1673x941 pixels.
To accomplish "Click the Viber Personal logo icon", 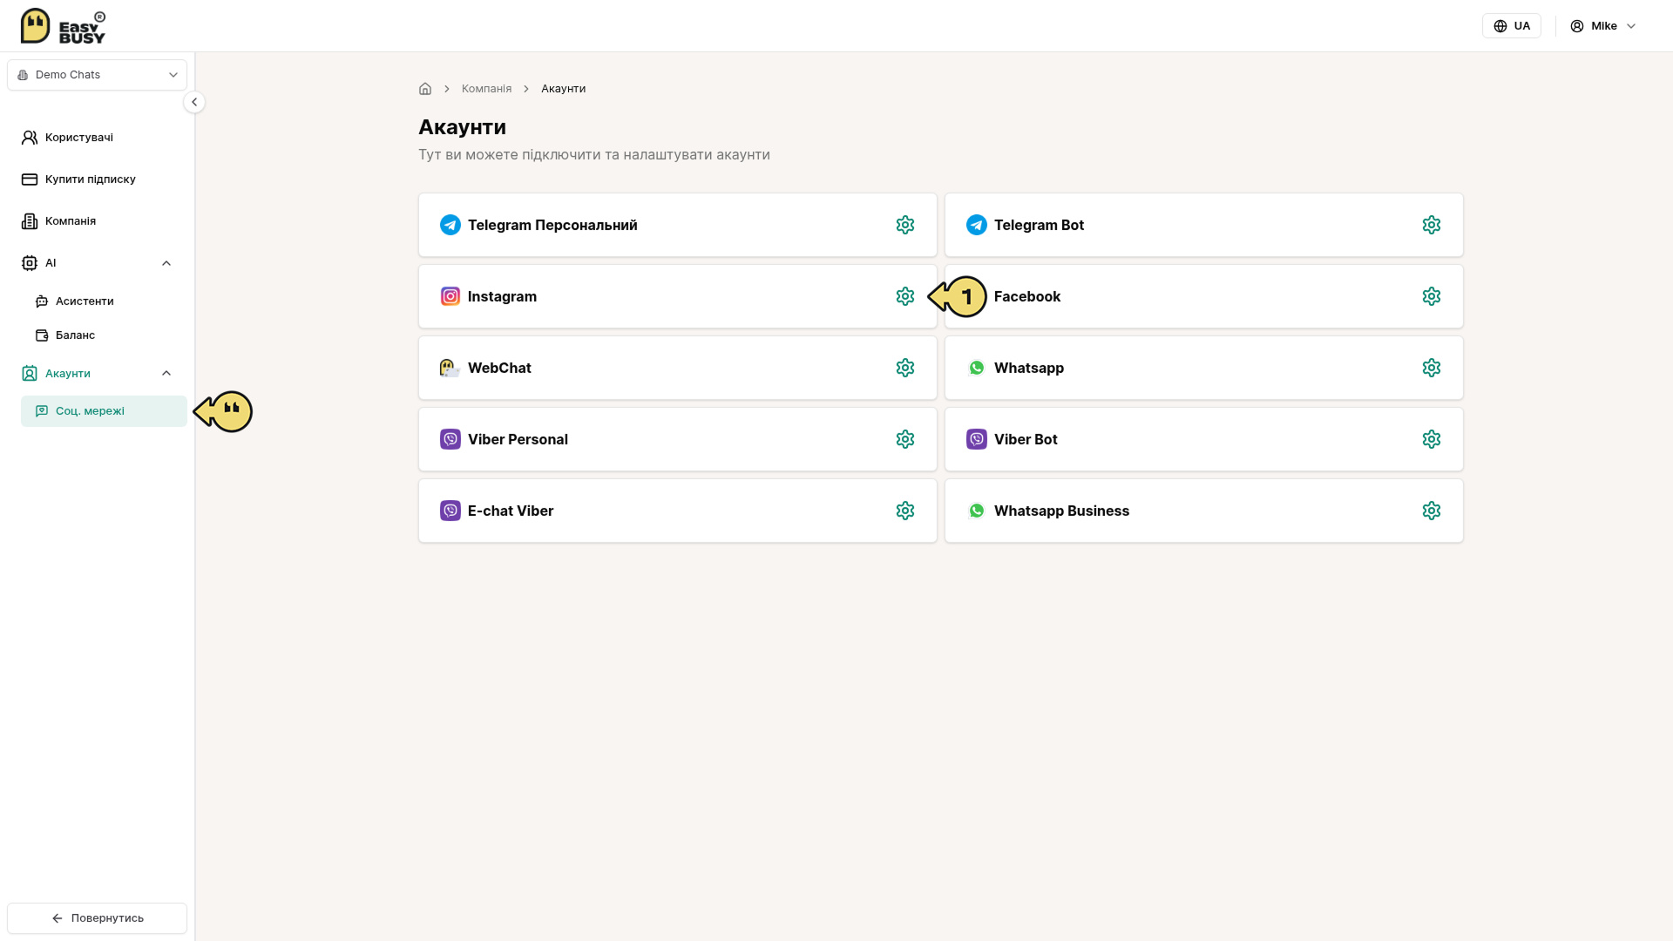I will pyautogui.click(x=450, y=439).
